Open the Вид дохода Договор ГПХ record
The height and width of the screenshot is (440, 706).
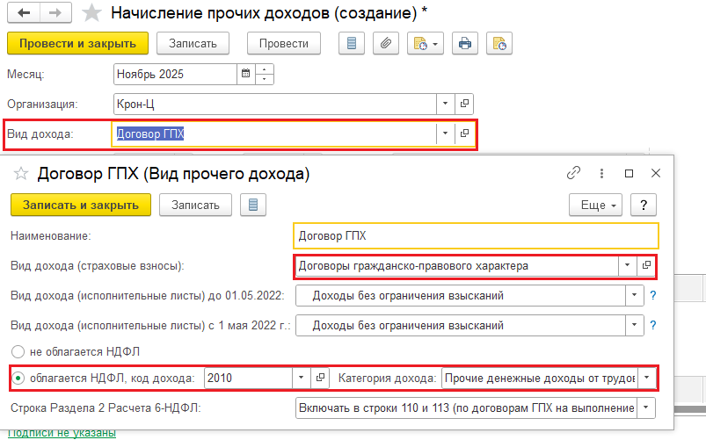pos(464,133)
